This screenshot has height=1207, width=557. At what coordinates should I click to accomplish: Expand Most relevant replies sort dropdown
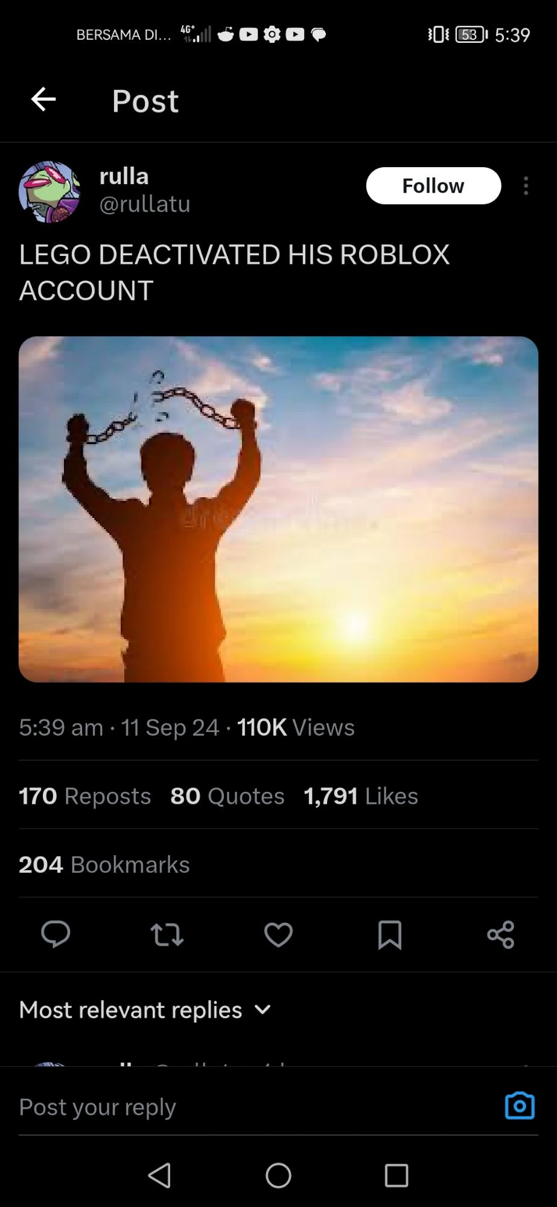pyautogui.click(x=145, y=1010)
